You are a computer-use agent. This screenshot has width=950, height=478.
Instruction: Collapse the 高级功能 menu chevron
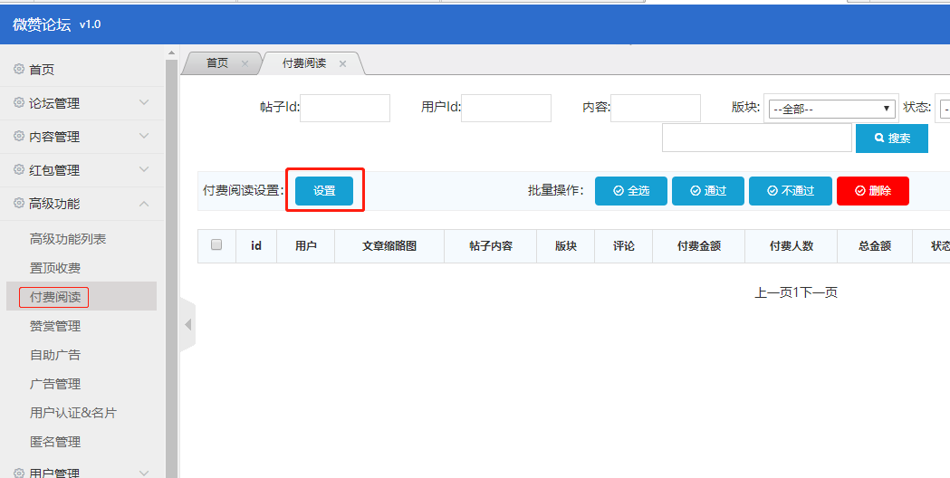coord(144,204)
